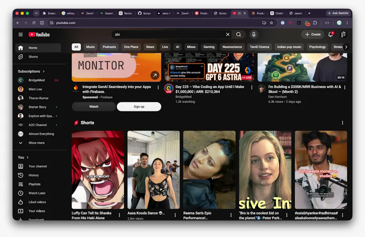The height and width of the screenshot is (237, 365).
Task: Close the active YouTube browser tab
Action: click(245, 13)
